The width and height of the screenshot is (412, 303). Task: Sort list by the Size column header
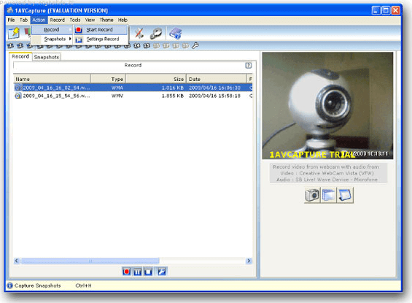point(156,79)
